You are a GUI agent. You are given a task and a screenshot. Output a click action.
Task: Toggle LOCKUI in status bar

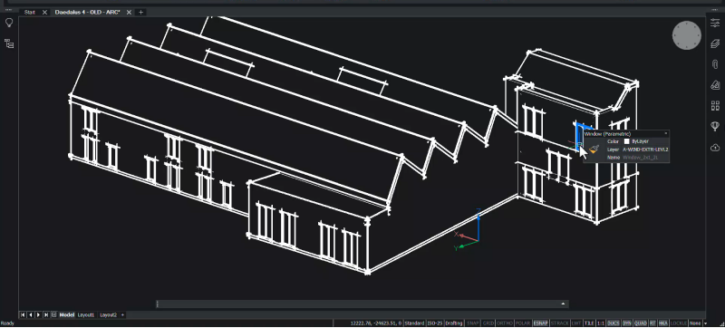(679, 323)
